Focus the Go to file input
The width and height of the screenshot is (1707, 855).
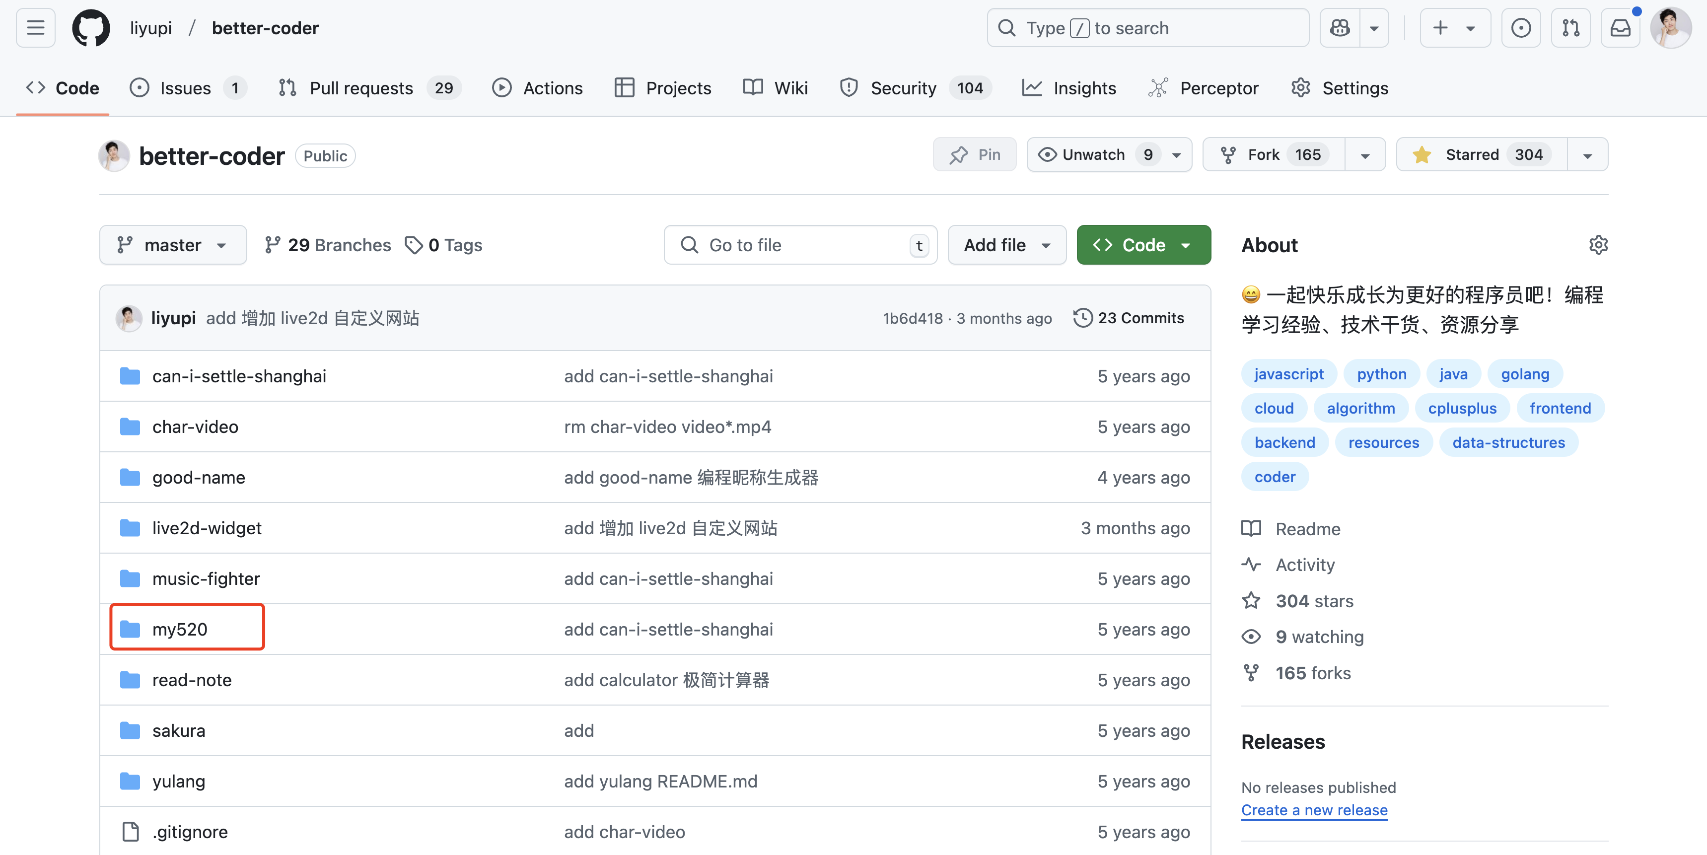coord(795,245)
